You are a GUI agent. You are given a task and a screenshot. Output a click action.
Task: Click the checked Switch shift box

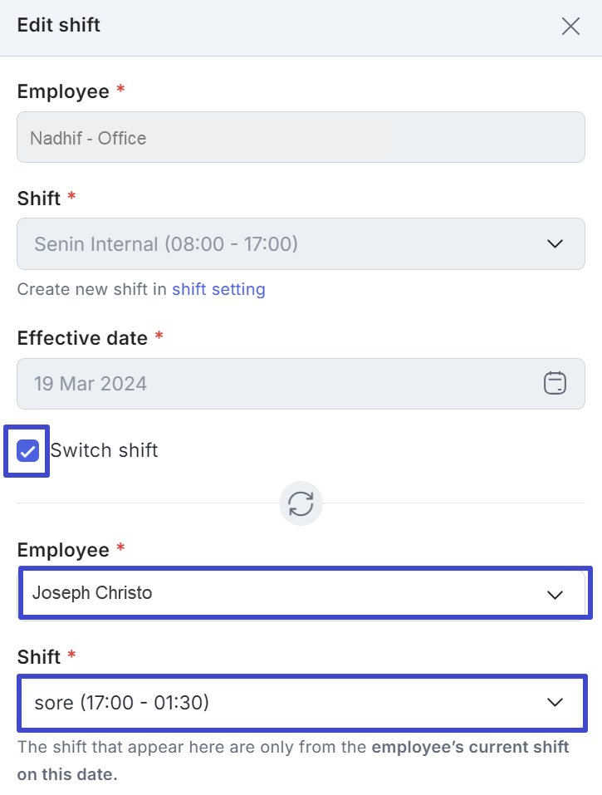coord(26,450)
